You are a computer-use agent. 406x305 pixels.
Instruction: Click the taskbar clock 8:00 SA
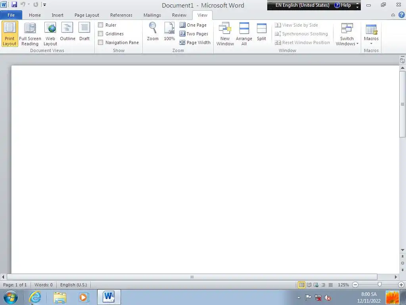369,294
